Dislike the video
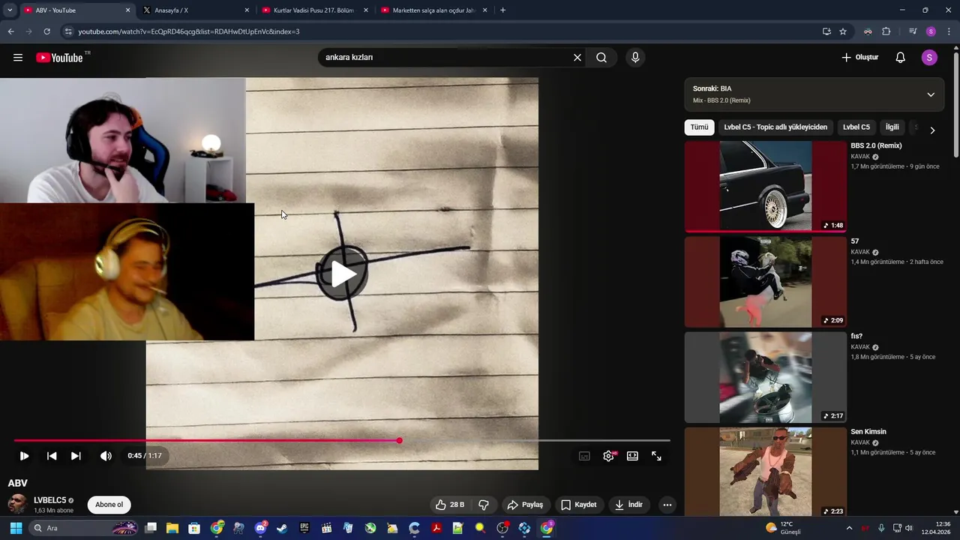The height and width of the screenshot is (540, 960). (484, 505)
